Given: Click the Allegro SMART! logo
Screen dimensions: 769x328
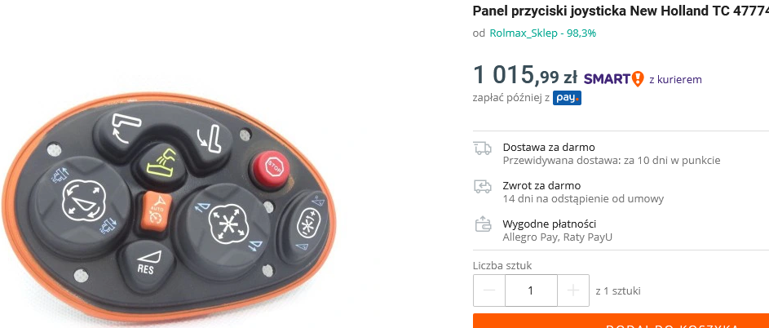Looking at the screenshot, I should tap(613, 79).
